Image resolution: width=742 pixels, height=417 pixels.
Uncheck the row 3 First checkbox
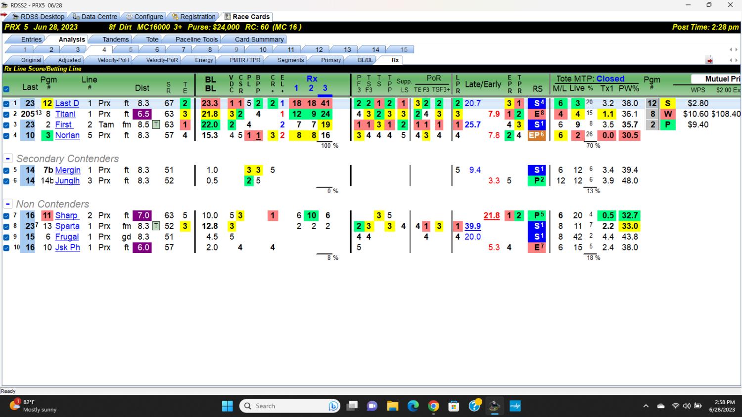[x=6, y=125]
